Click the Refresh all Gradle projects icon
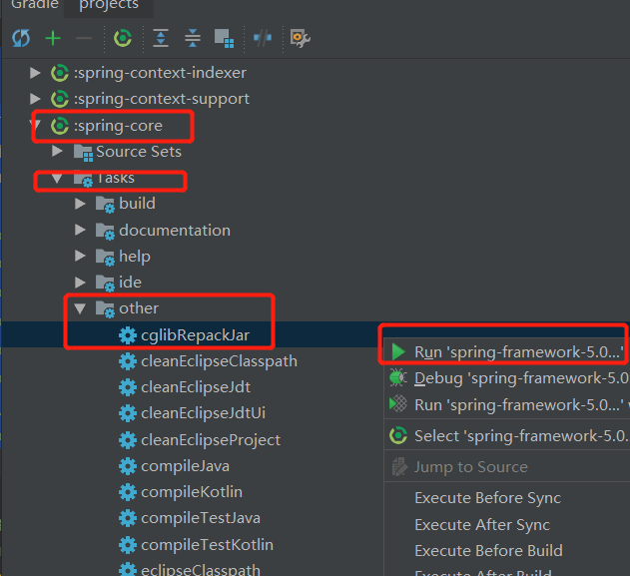 (x=21, y=38)
